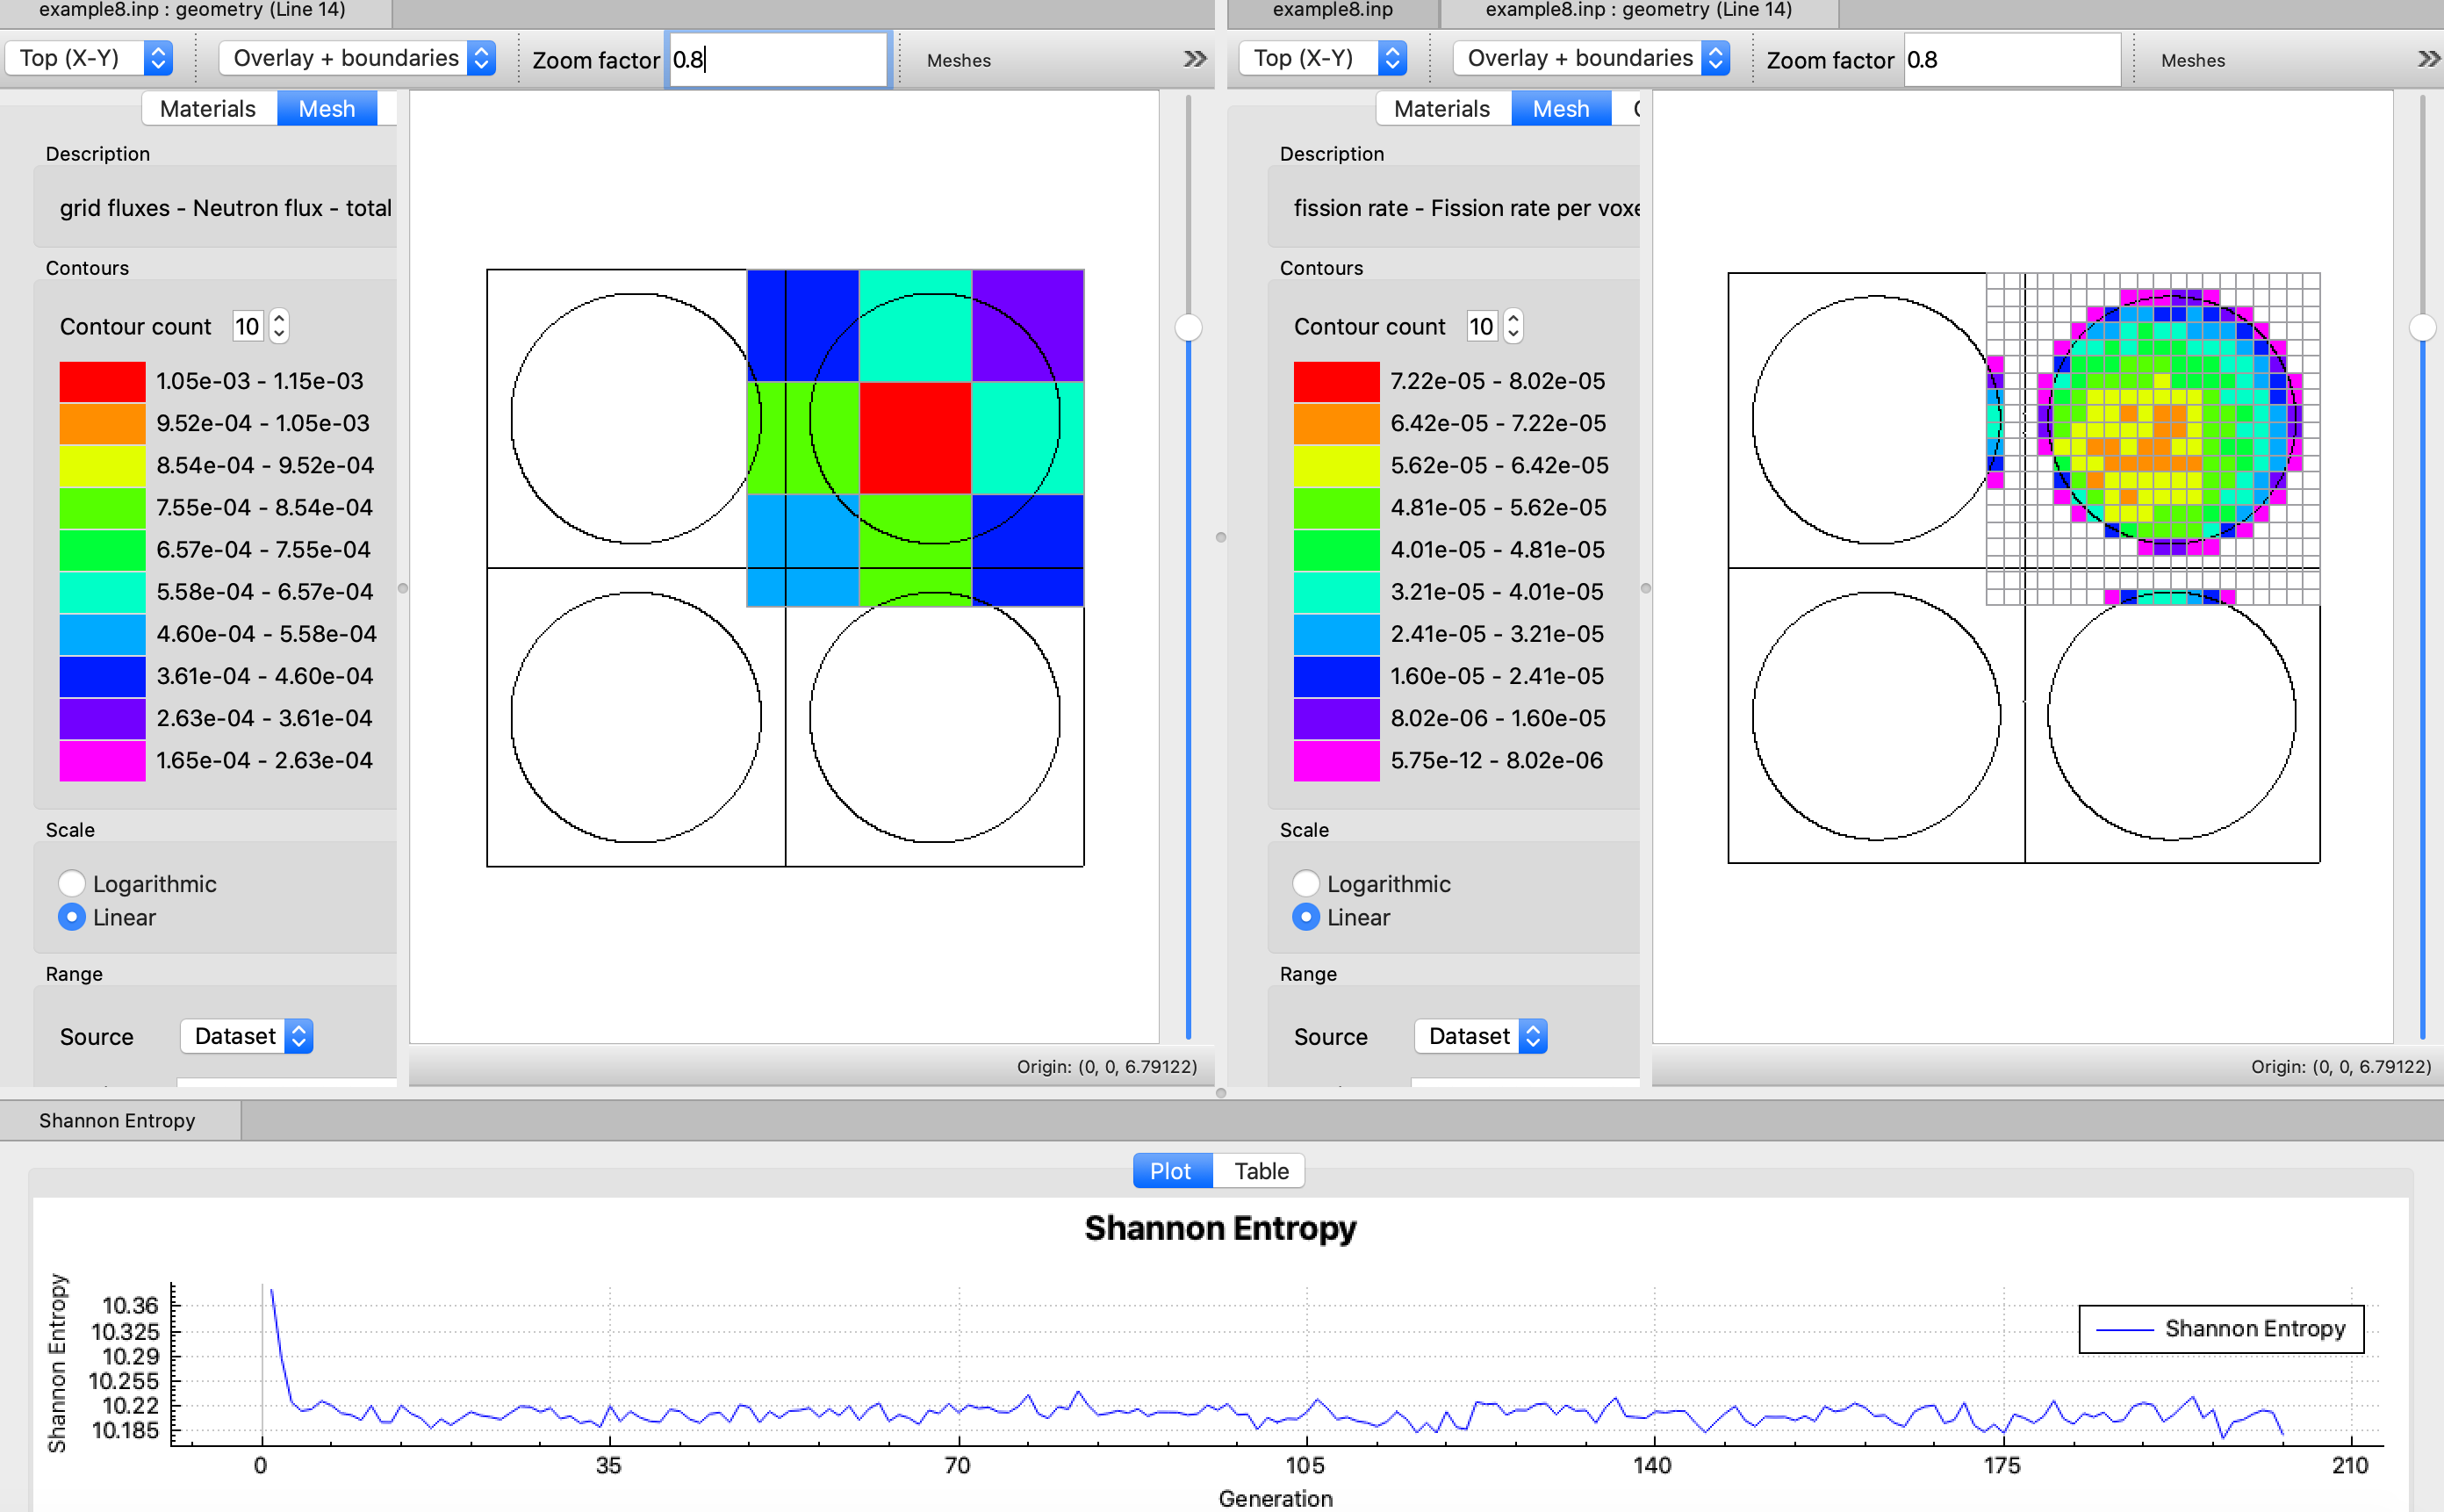This screenshot has height=1512, width=2444.
Task: Switch to left Materials tab
Action: [x=208, y=109]
